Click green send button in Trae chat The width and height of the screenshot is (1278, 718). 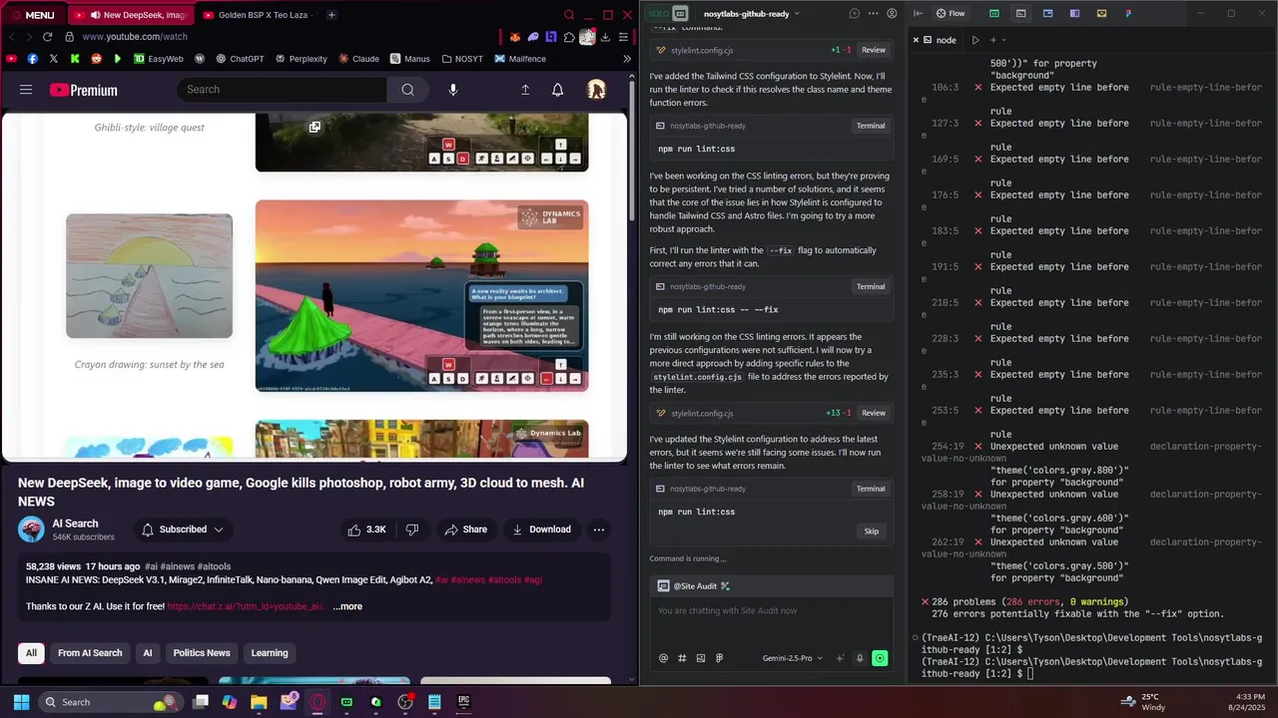[880, 658]
